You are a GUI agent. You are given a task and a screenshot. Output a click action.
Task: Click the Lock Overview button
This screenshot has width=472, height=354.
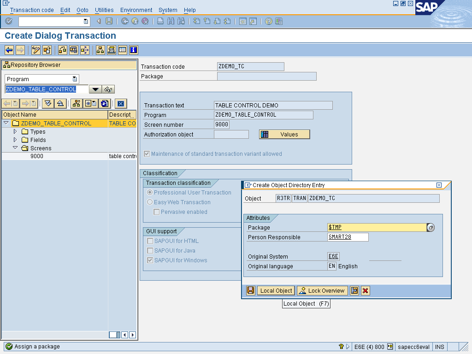tap(322, 290)
